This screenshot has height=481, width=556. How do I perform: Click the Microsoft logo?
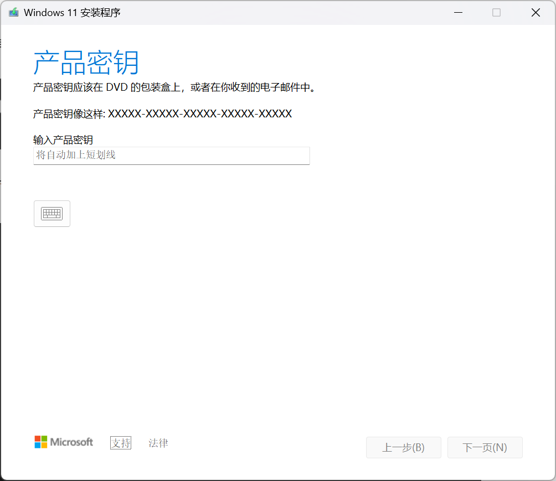click(64, 442)
